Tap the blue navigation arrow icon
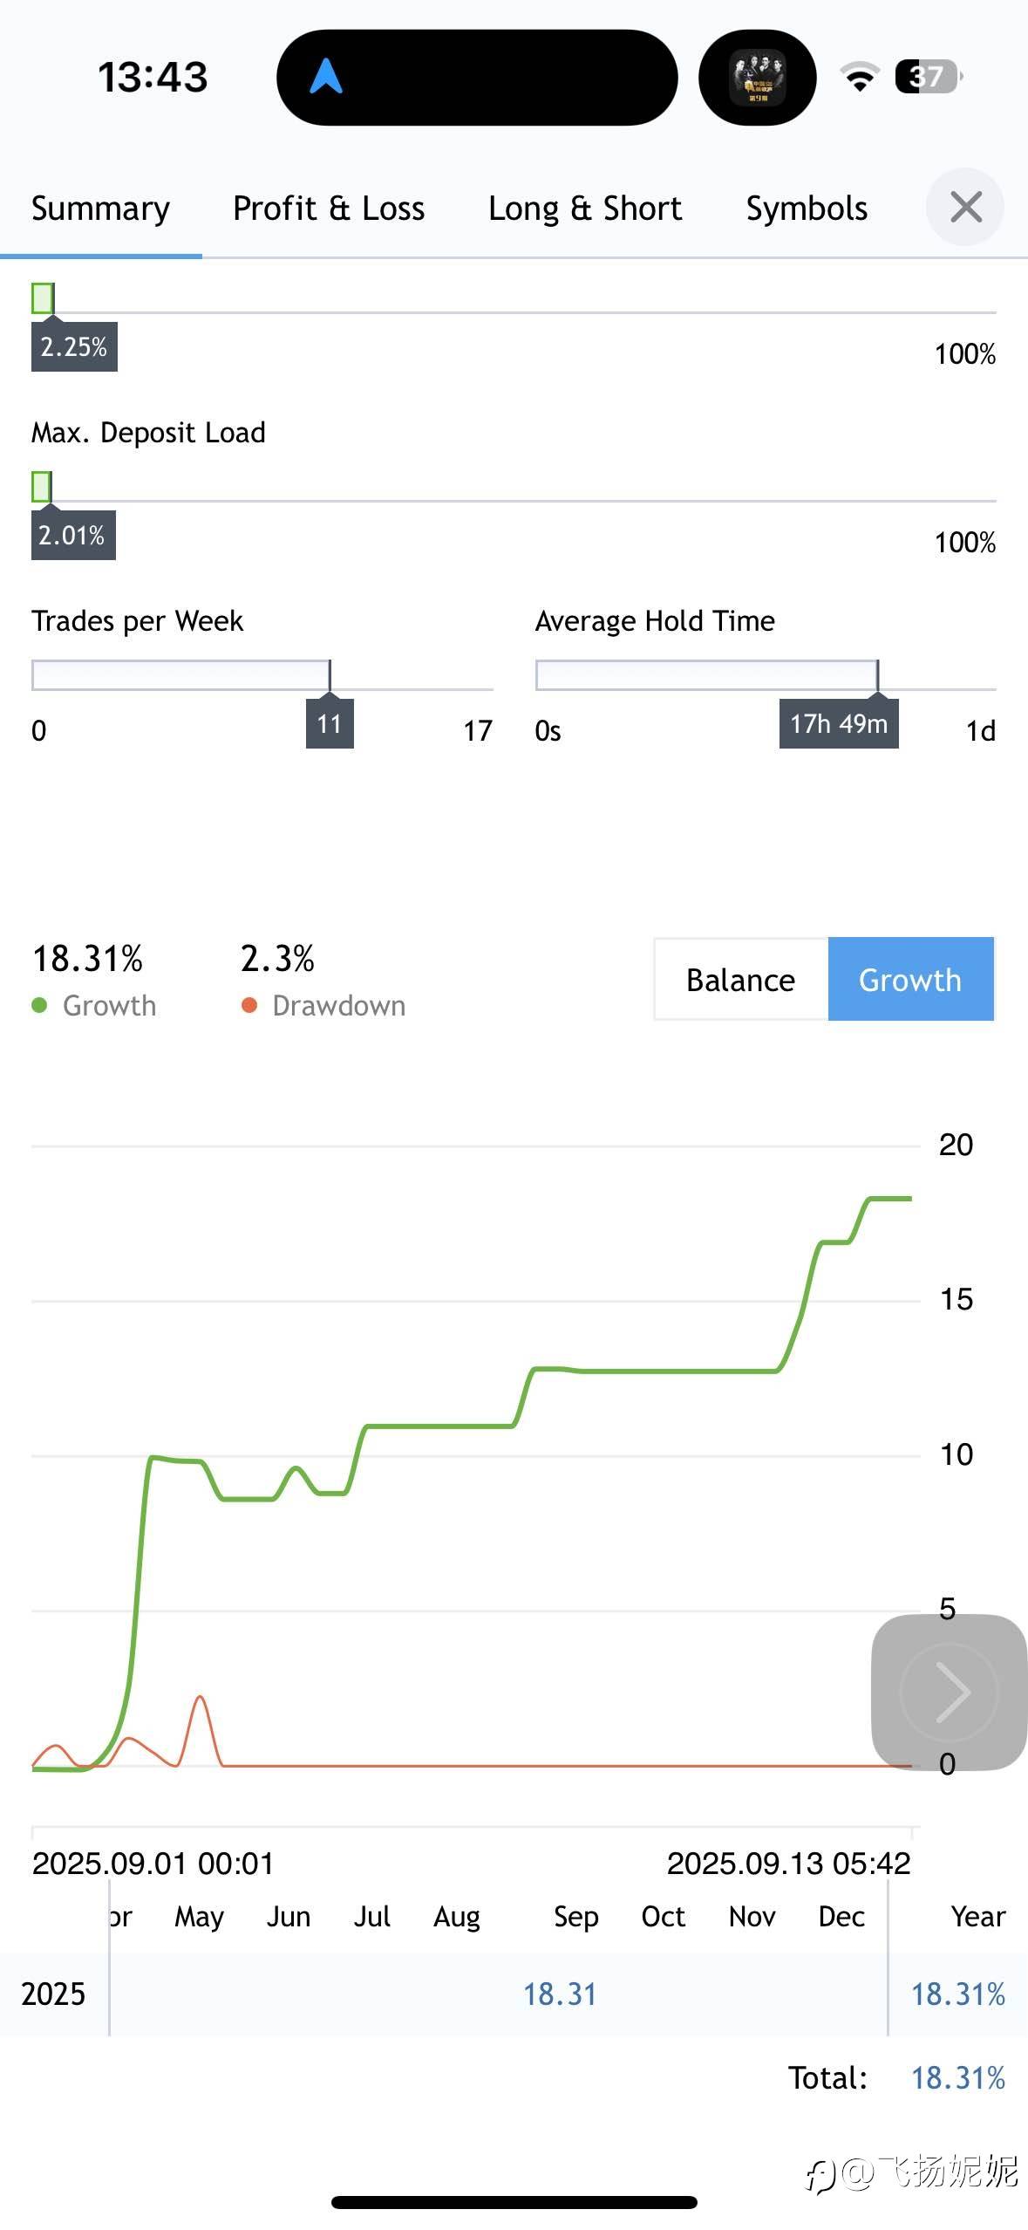 [326, 76]
